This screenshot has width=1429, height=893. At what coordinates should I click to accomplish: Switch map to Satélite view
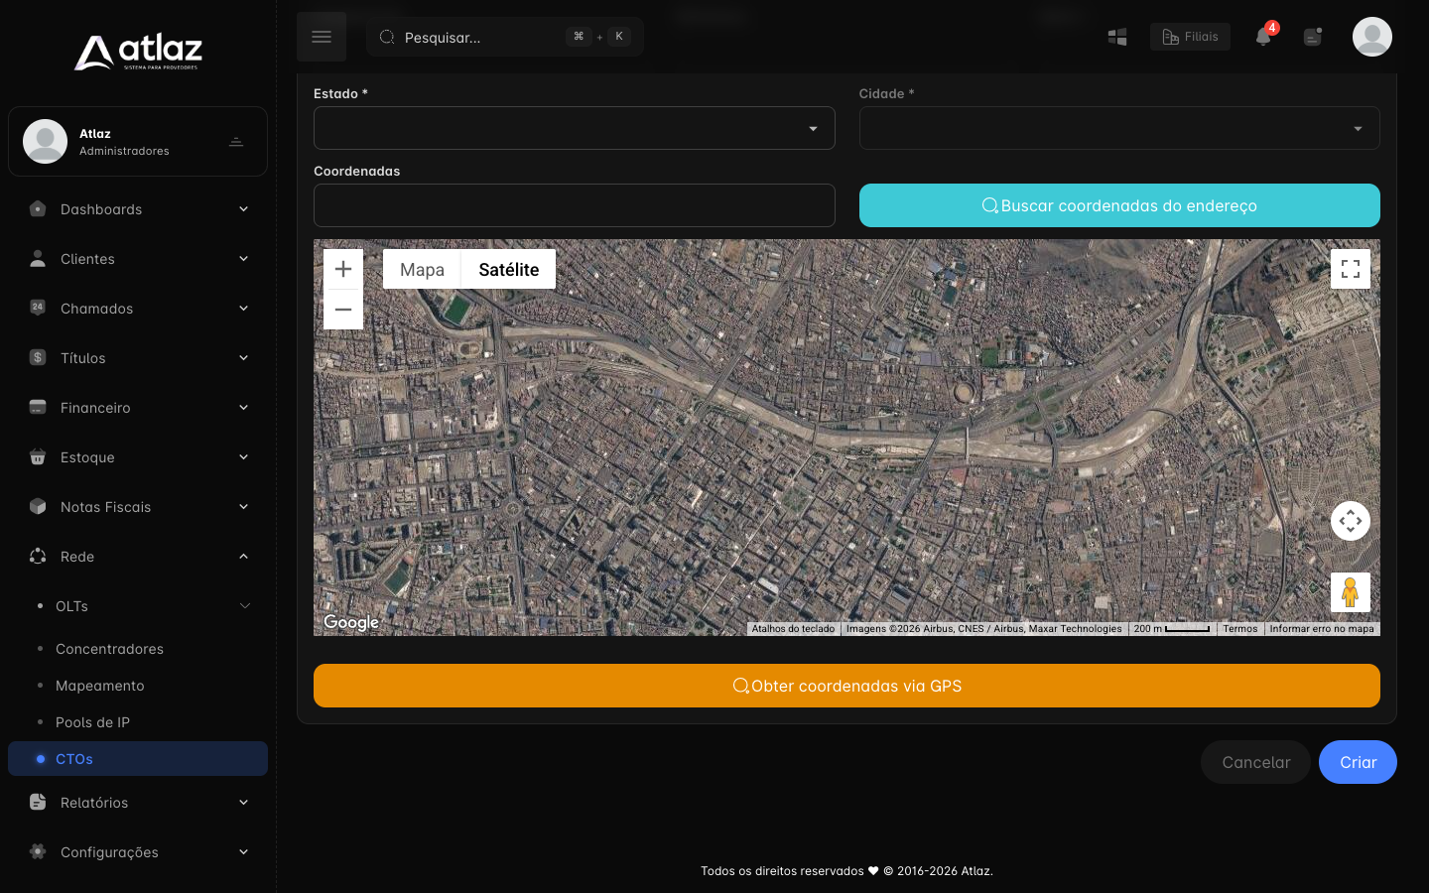coord(509,269)
